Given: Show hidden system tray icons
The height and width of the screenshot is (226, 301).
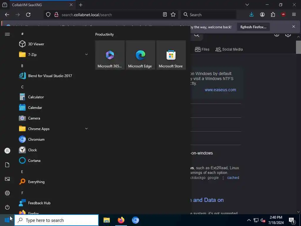Looking at the screenshot, I should 249,220.
